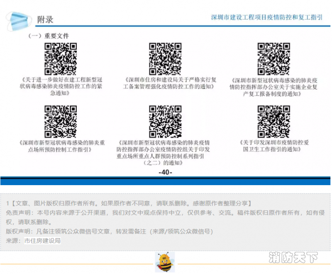
Task: Click the page number -40-
Action: [165, 172]
